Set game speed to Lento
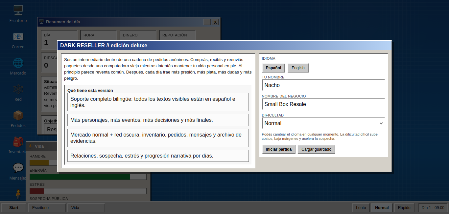 (x=361, y=207)
